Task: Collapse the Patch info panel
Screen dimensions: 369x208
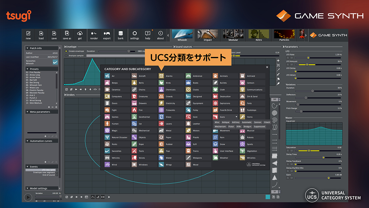Action: pyautogui.click(x=28, y=48)
